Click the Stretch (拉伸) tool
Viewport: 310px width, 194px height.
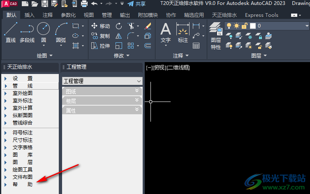click(100, 46)
